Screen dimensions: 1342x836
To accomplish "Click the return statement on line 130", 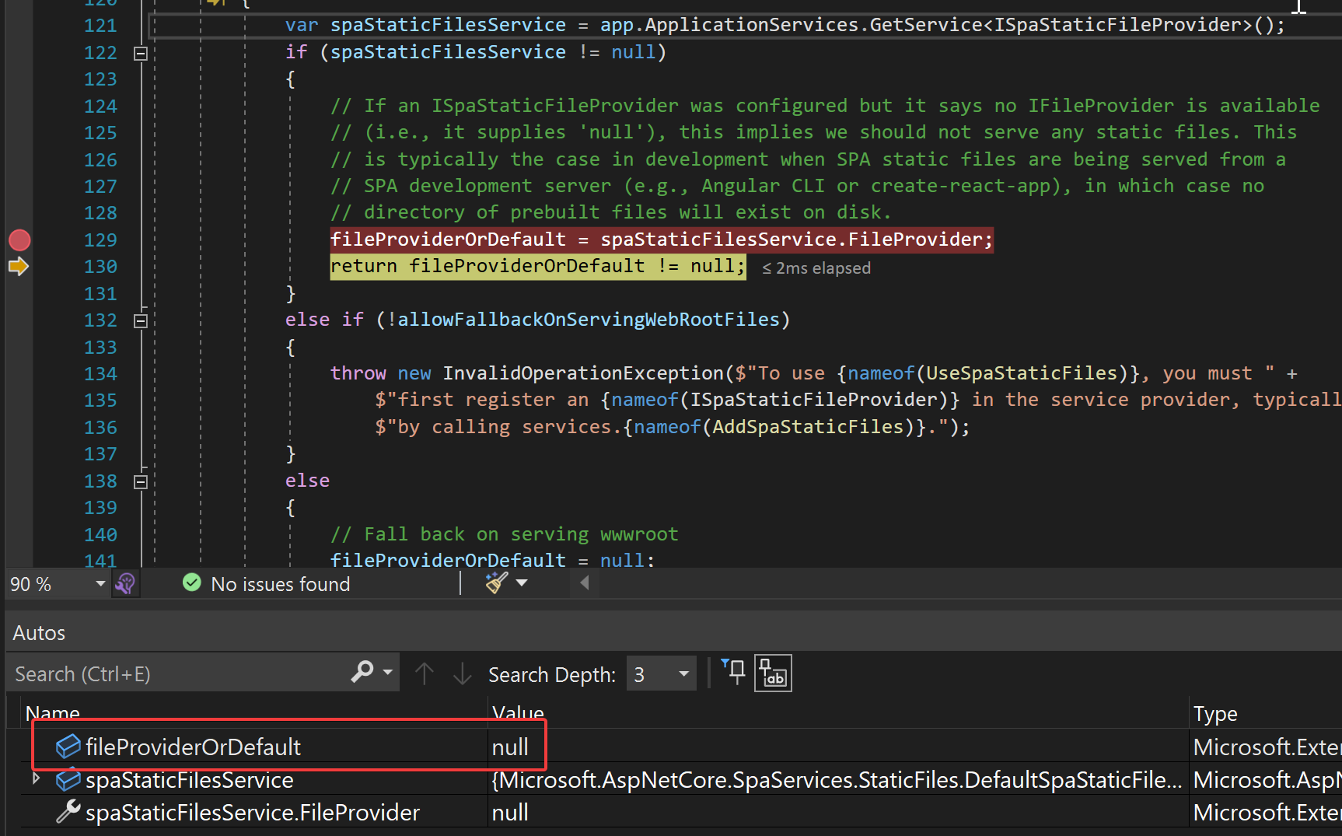I will tap(538, 266).
